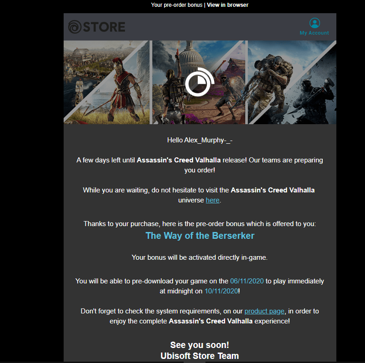
Task: Click 'Your bonus will be activated directly in-game'
Action: pyautogui.click(x=200, y=257)
